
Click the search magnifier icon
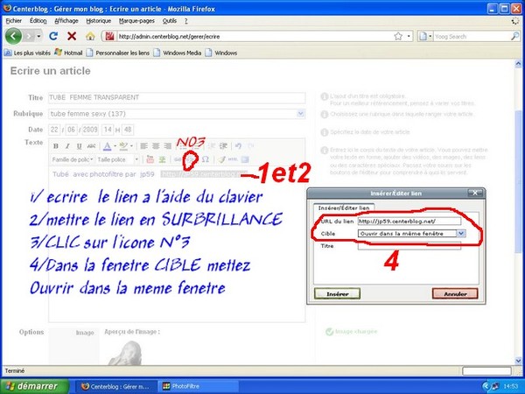515,36
